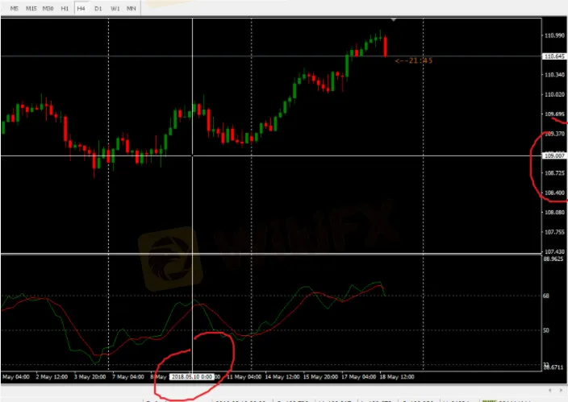The width and height of the screenshot is (568, 402).
Task: Click the orange '<--21:45' label
Action: tap(413, 60)
